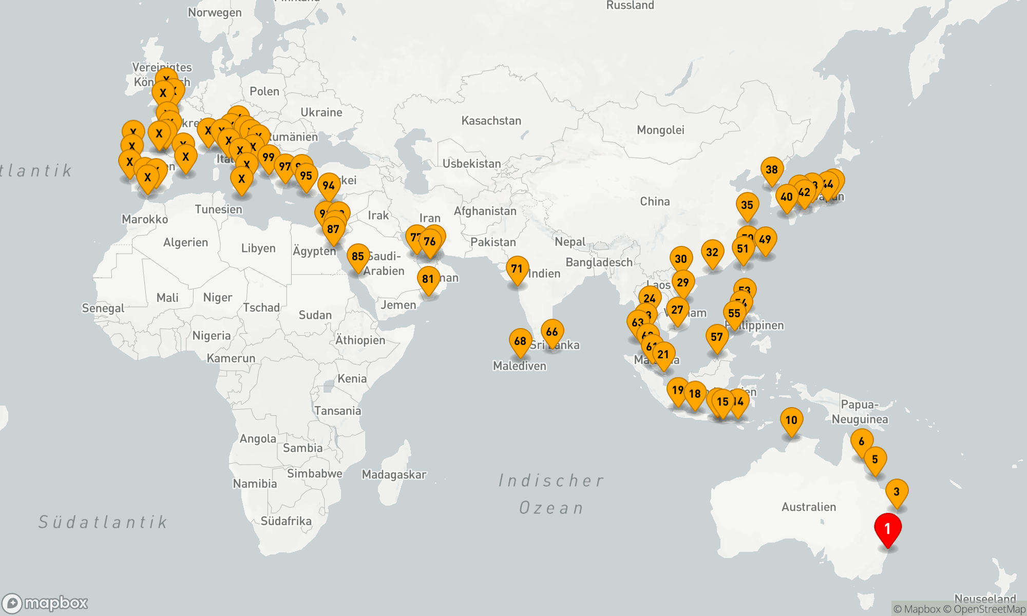Click marker 66 near Sri Lanka

[552, 332]
